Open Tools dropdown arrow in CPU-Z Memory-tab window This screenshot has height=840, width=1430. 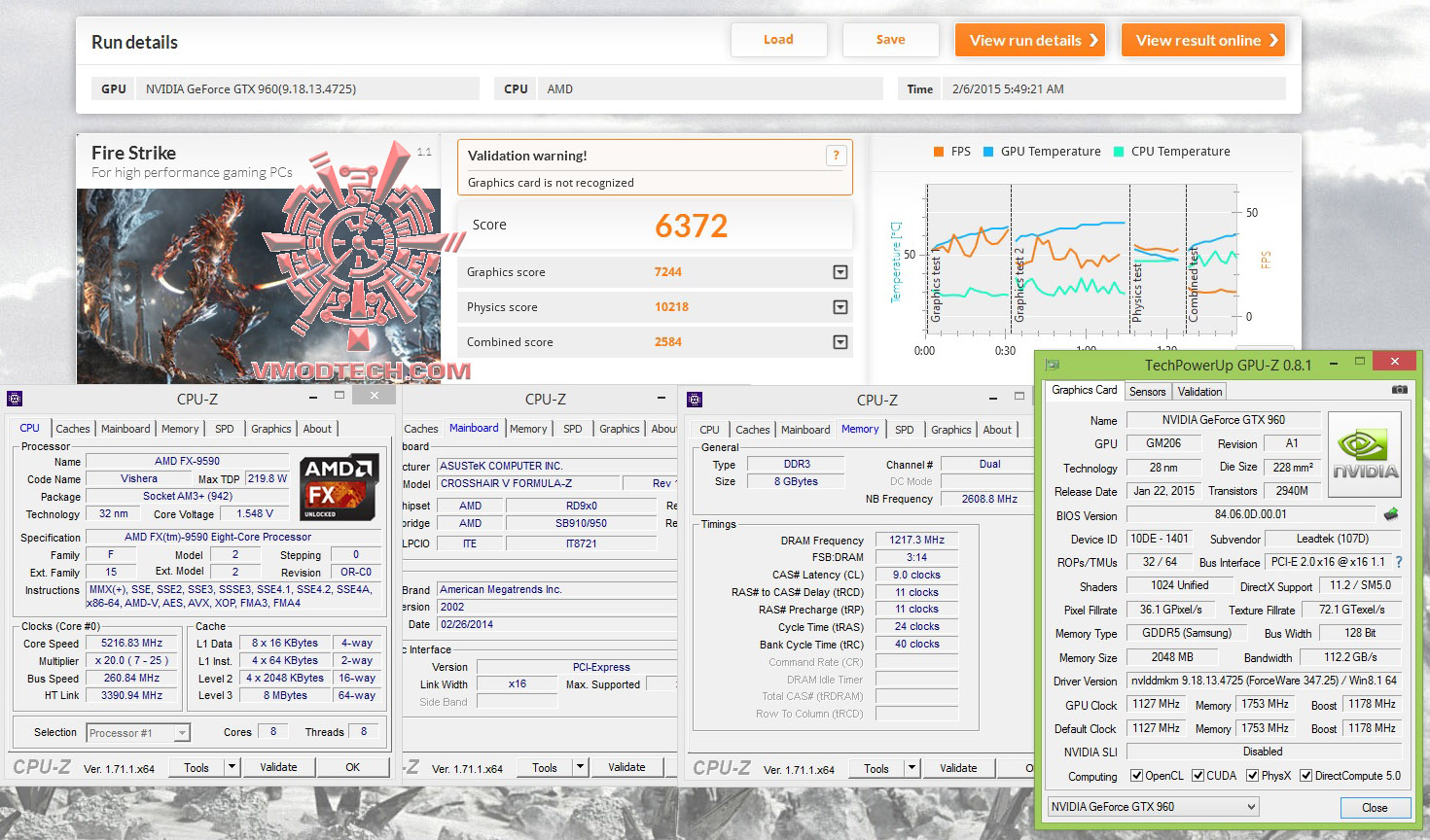912,768
